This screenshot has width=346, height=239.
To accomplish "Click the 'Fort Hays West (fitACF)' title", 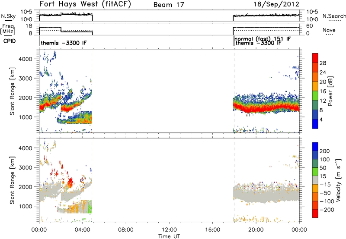I will tap(85, 4).
